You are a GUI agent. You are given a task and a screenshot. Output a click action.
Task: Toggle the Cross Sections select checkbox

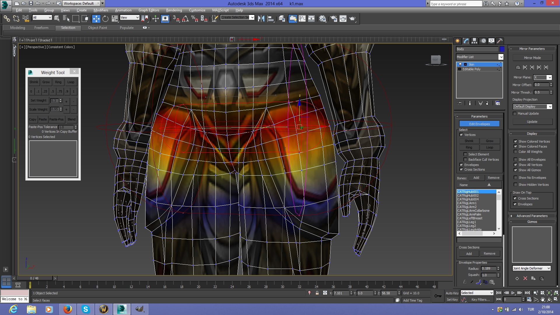[461, 169]
